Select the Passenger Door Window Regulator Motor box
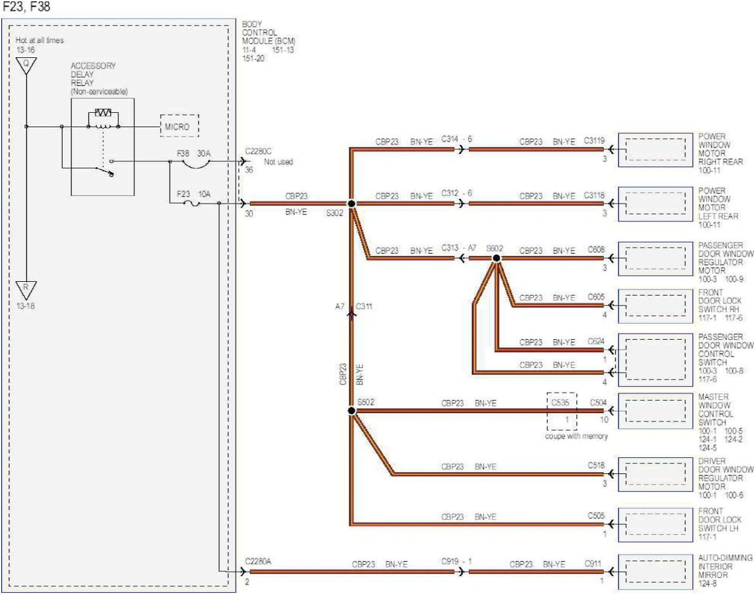Image resolution: width=755 pixels, height=594 pixels. tap(655, 258)
